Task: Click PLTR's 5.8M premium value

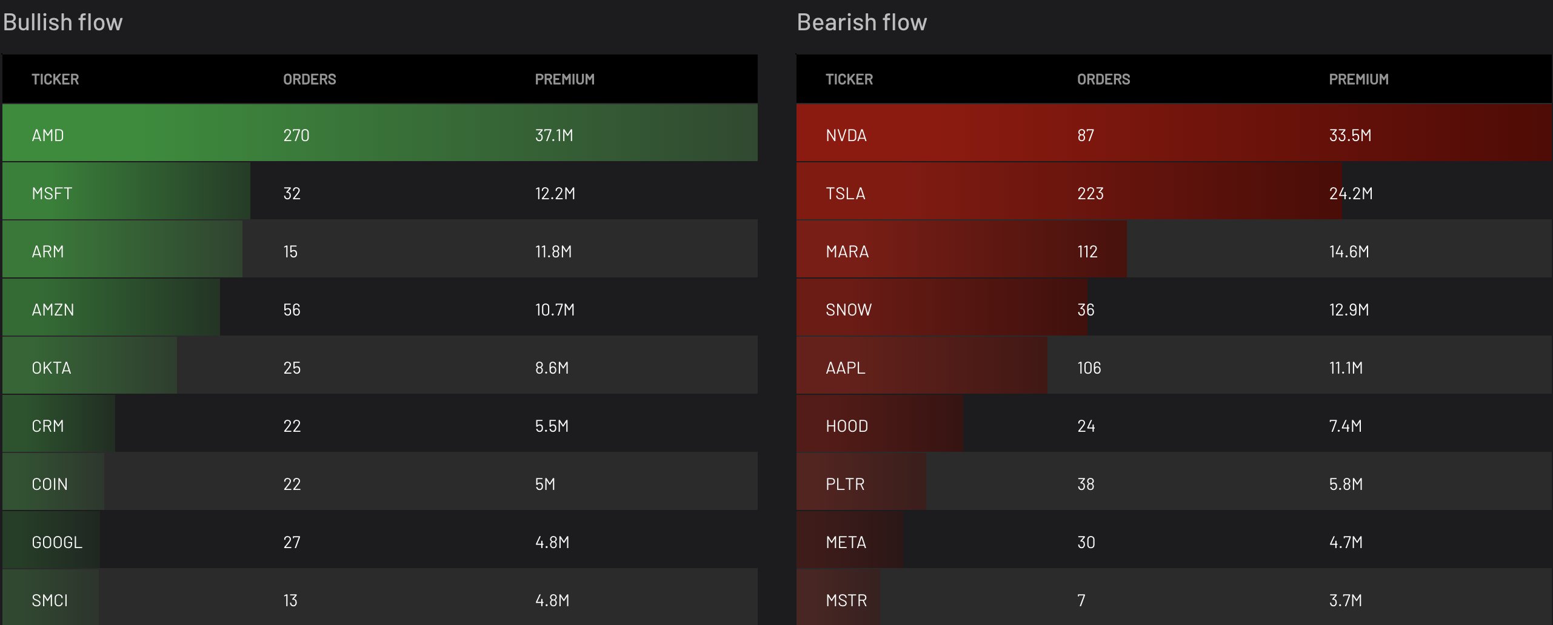Action: (1346, 484)
